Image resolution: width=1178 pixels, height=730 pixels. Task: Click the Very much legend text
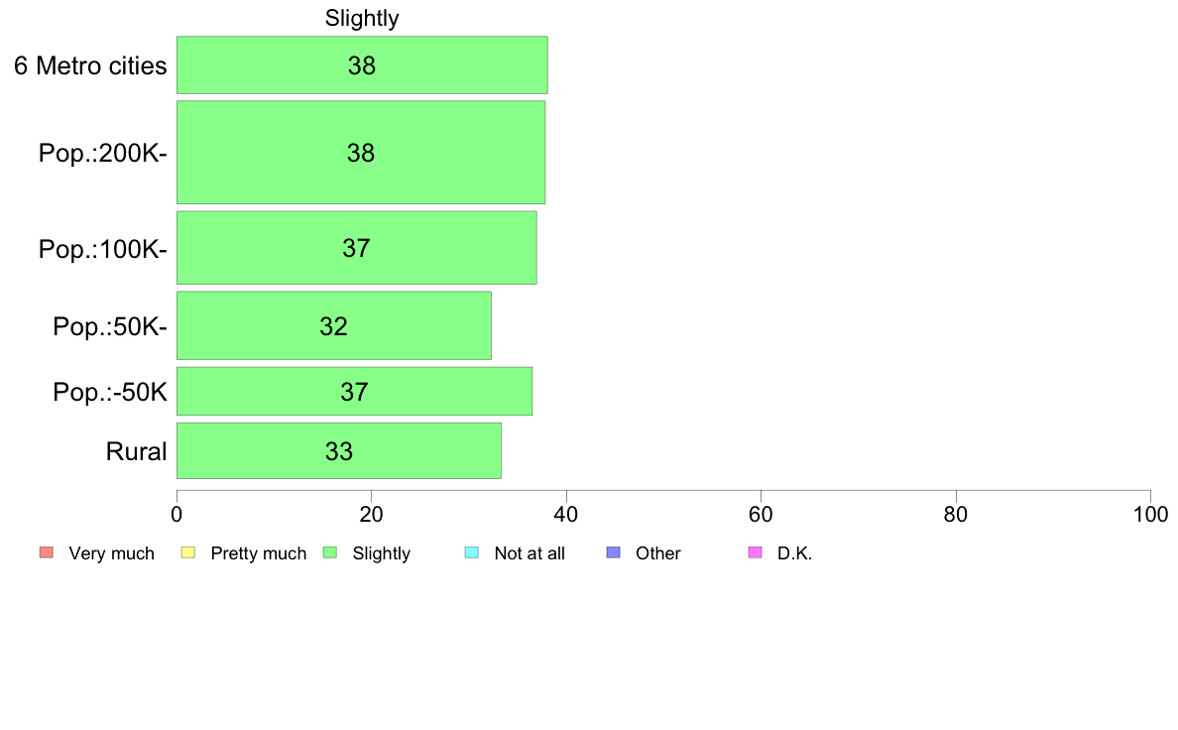click(x=111, y=553)
